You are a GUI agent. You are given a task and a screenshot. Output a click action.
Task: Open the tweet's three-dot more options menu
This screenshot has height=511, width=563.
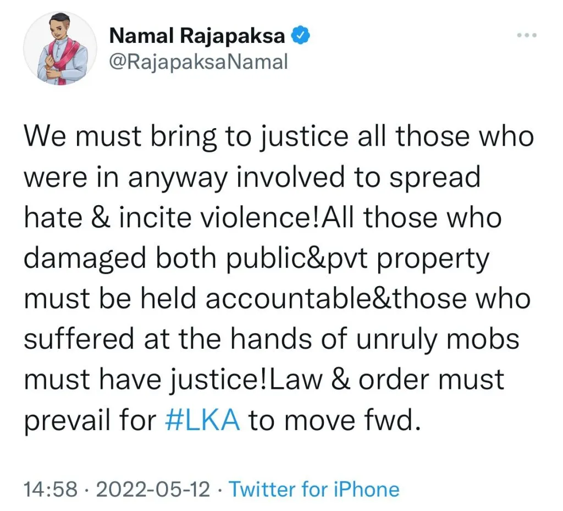(526, 35)
